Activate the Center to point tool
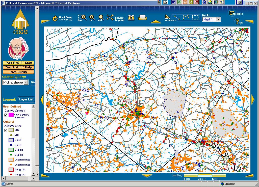 click(110, 18)
